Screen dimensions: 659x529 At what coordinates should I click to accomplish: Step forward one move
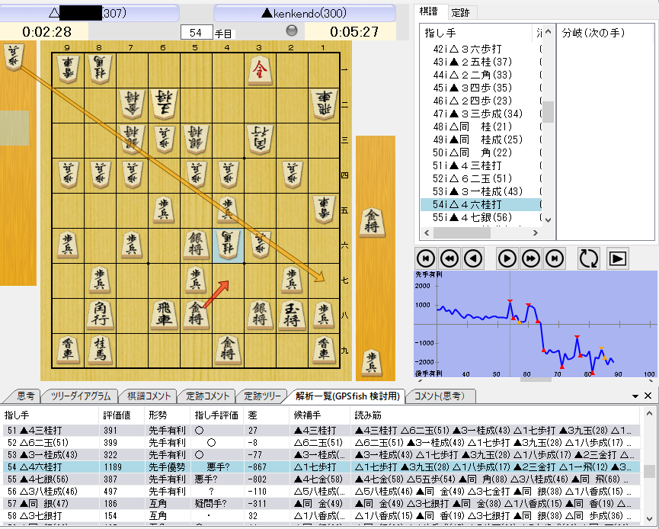click(x=507, y=258)
